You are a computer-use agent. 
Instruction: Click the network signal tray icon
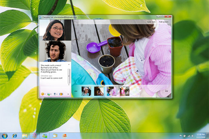tap(189, 136)
